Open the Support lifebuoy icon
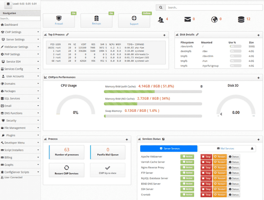The width and height of the screenshot is (264, 200). (x=134, y=18)
